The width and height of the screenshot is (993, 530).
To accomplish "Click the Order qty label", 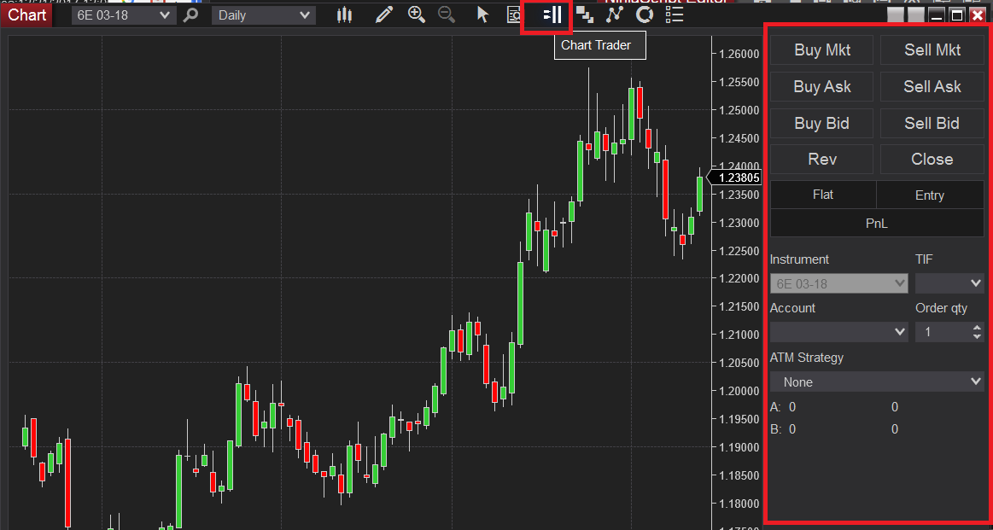I will 942,308.
